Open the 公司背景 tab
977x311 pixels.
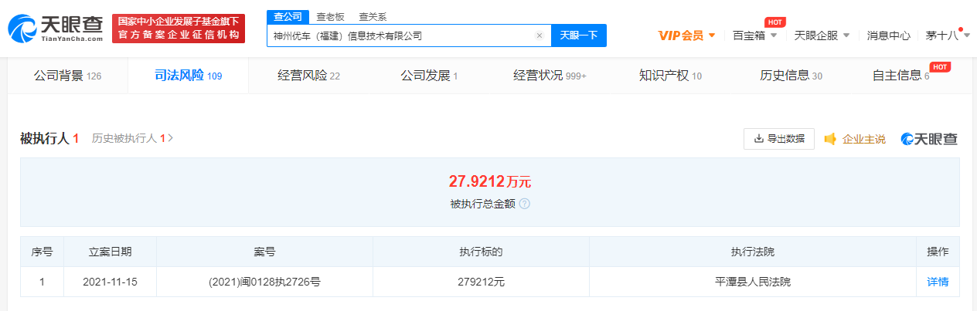68,76
